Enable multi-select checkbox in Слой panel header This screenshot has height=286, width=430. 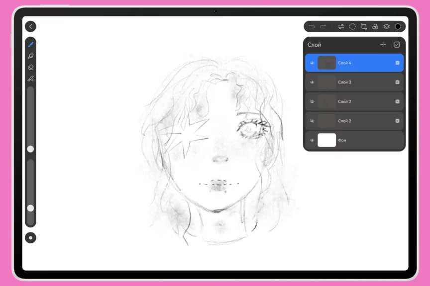[x=397, y=45]
